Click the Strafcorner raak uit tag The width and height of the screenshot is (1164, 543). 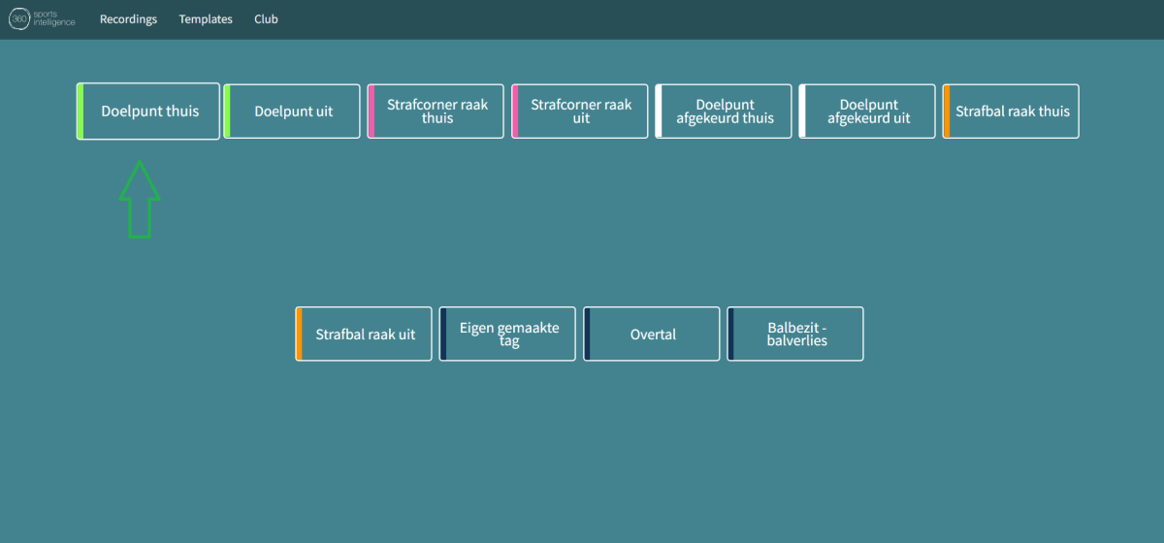pyautogui.click(x=581, y=112)
